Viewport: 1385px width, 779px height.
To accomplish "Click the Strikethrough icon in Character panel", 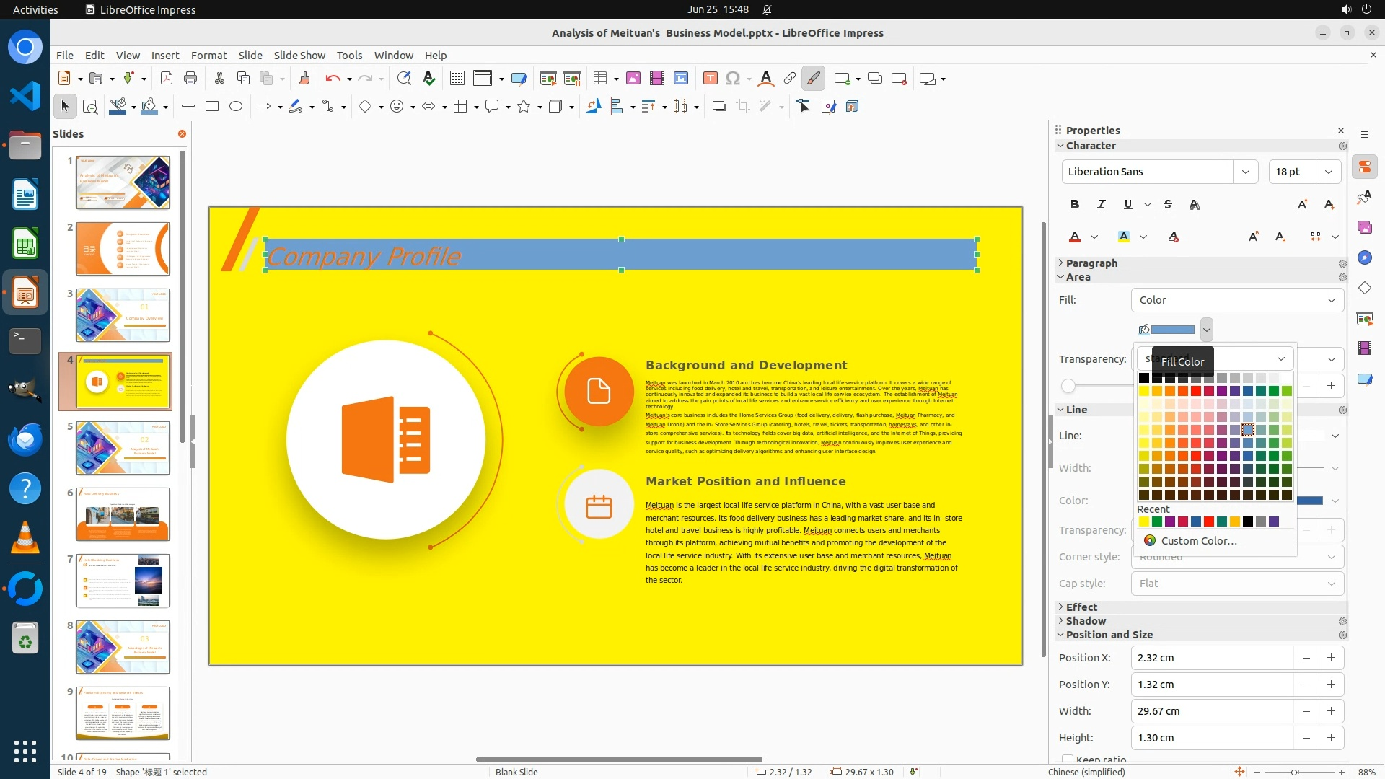I will coord(1168,205).
